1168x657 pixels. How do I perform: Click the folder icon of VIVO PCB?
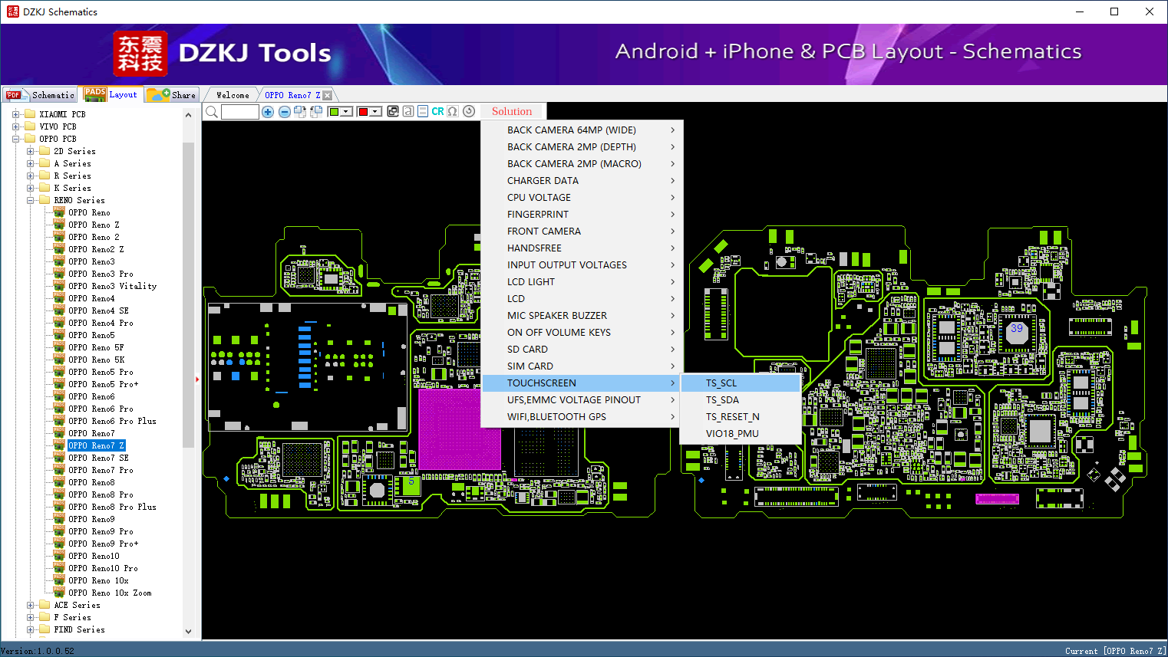30,126
